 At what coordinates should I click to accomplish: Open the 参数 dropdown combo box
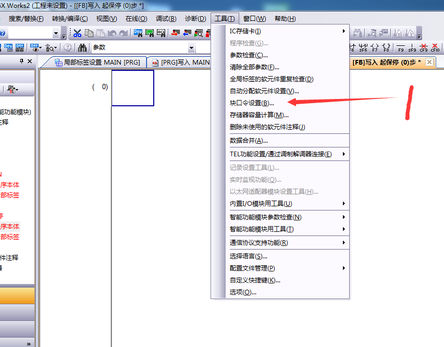[191, 48]
